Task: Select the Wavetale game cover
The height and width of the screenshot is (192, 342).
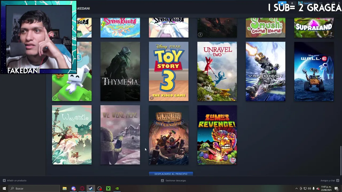Action: (72, 135)
